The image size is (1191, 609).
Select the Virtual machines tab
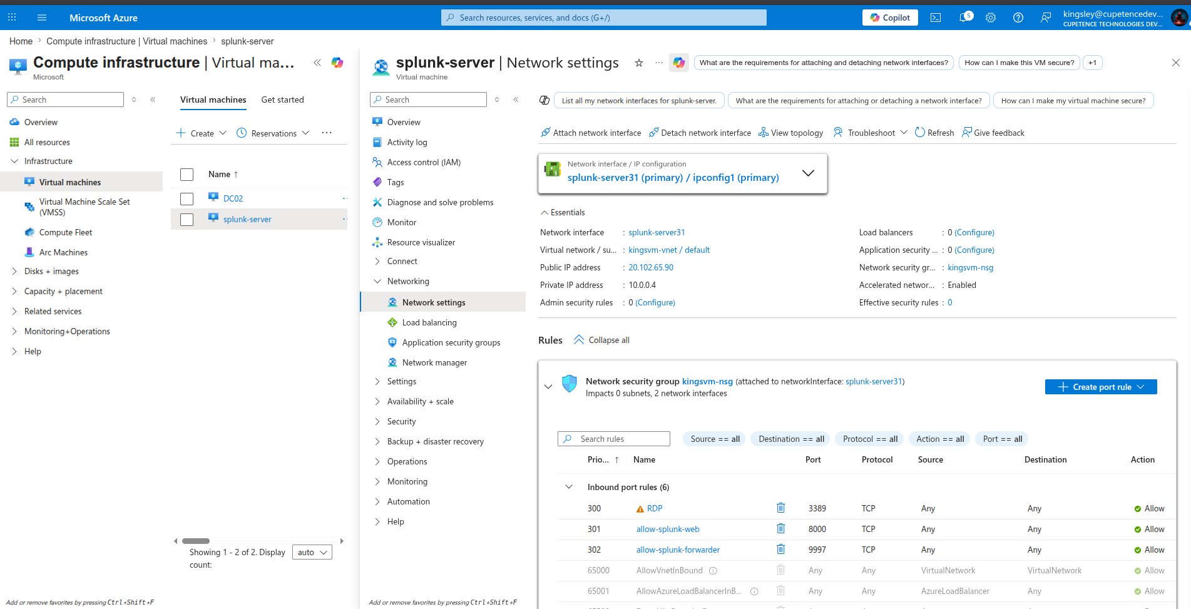click(213, 100)
